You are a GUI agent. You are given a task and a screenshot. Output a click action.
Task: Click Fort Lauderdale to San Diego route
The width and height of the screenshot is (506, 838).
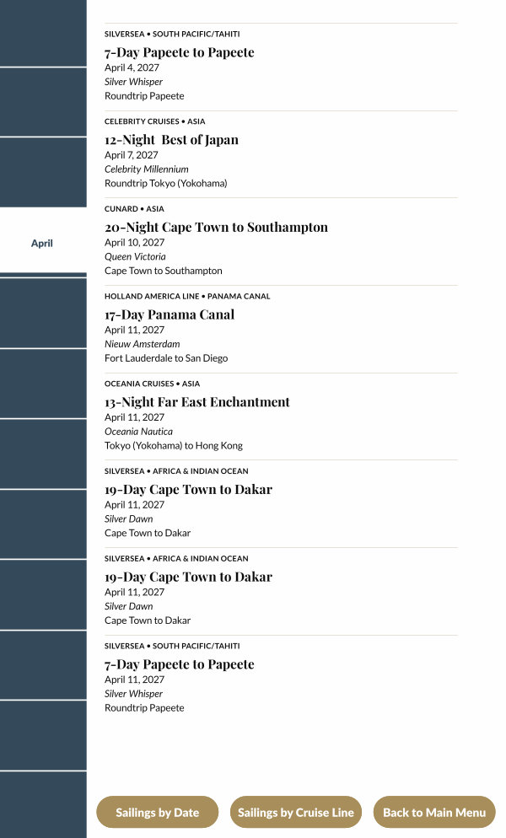point(166,358)
